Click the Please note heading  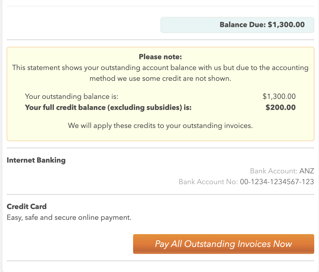tap(160, 57)
